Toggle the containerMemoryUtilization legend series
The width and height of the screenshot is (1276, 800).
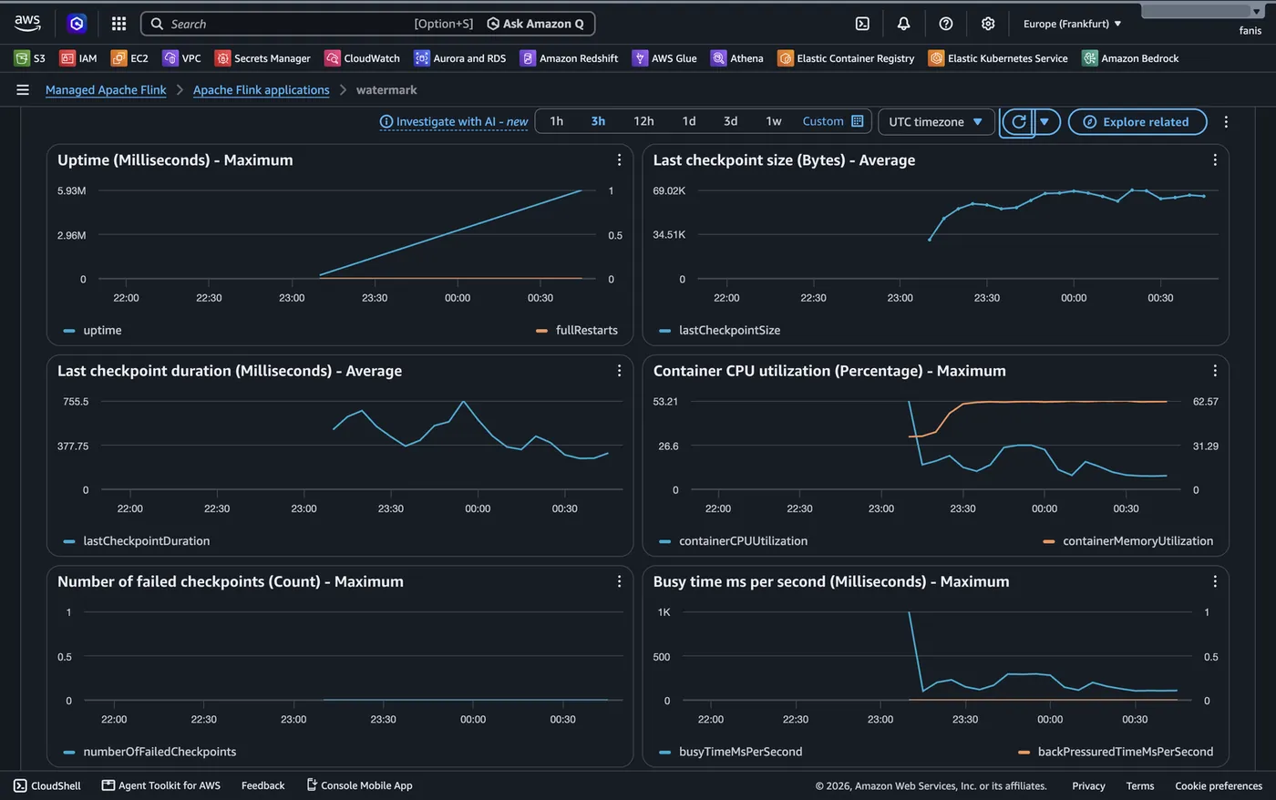[x=1128, y=541]
